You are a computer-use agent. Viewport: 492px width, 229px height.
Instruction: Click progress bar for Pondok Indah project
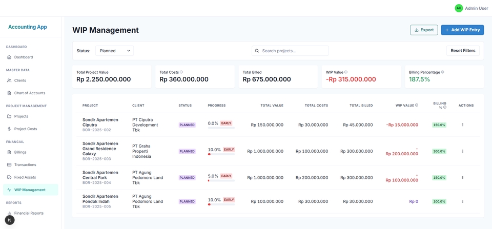pyautogui.click(x=221, y=204)
